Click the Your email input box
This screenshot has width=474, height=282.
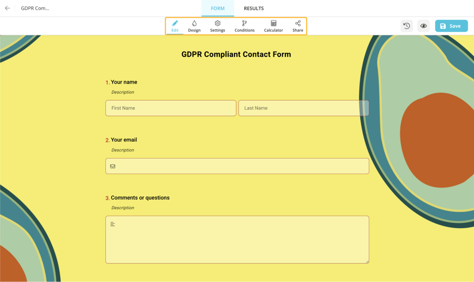pos(237,166)
